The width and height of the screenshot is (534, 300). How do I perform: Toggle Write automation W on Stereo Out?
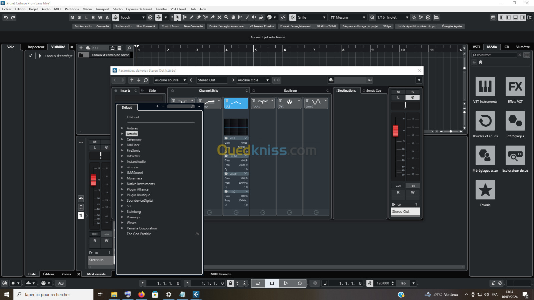click(413, 192)
